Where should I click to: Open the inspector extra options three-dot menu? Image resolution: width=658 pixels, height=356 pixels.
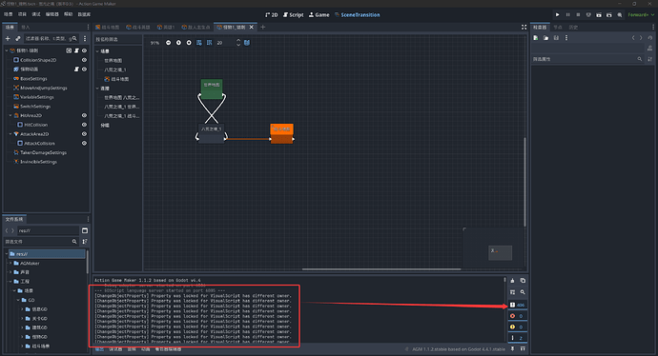click(566, 38)
